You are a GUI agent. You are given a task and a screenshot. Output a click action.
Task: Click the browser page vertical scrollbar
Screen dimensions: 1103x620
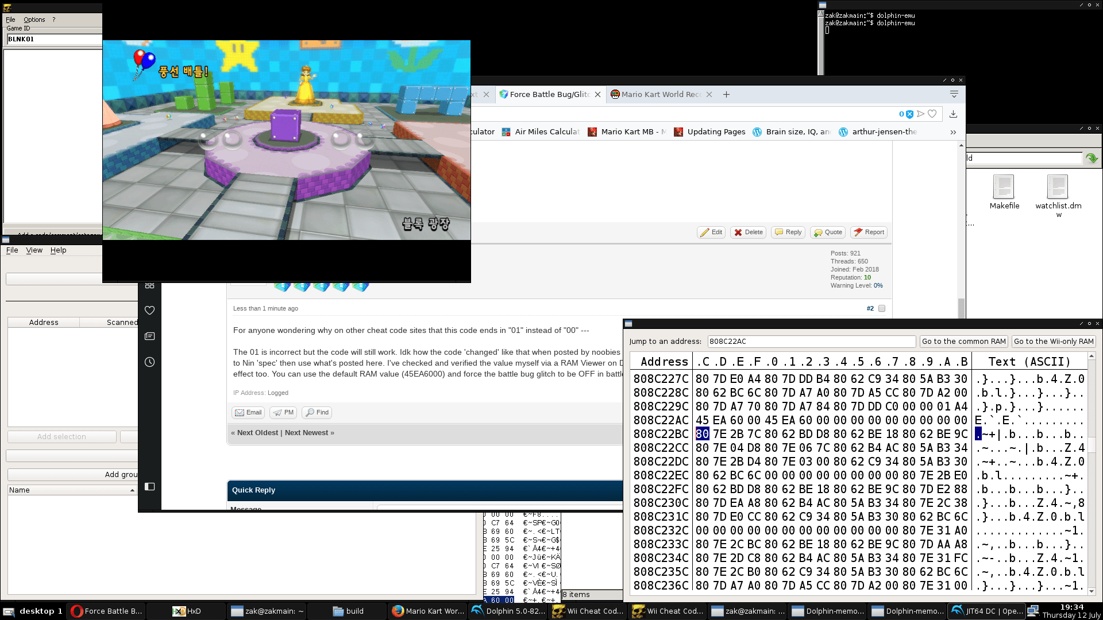click(x=961, y=308)
